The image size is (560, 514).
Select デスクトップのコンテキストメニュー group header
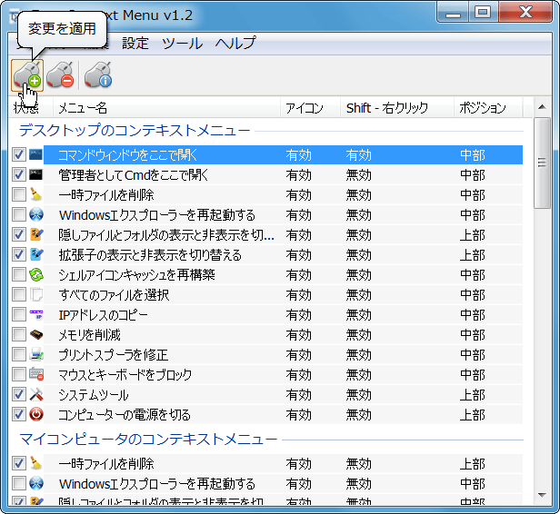click(135, 130)
